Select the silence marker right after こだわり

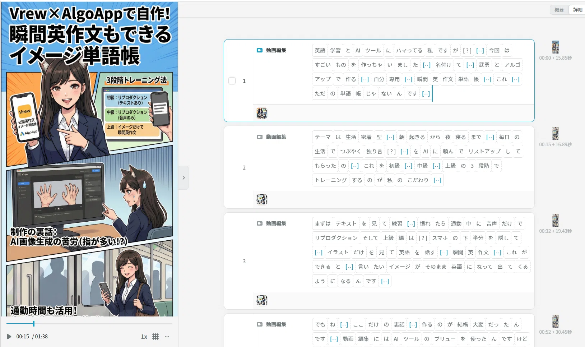[437, 180]
